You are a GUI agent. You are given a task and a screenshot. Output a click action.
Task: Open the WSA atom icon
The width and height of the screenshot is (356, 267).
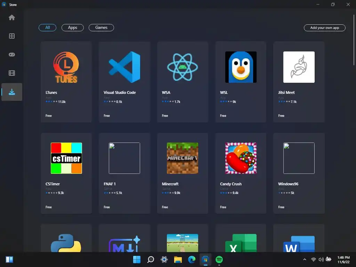point(183,67)
